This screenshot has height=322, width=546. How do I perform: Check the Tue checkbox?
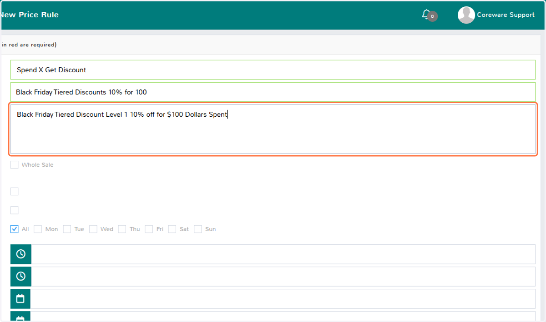(x=67, y=229)
